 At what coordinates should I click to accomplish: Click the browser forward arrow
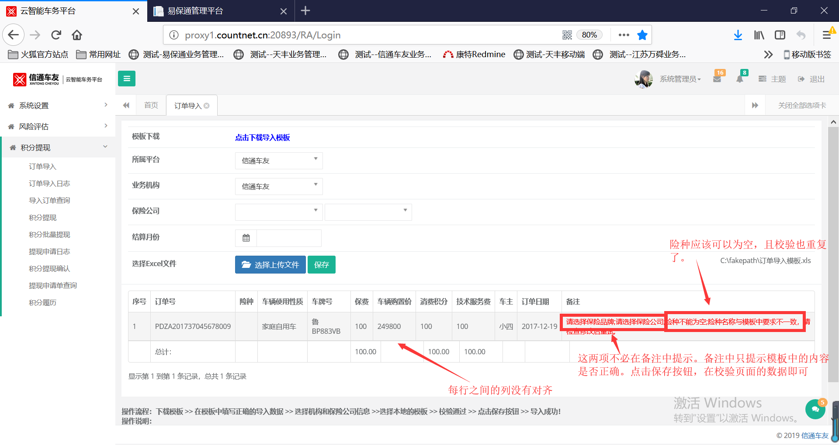pos(35,35)
